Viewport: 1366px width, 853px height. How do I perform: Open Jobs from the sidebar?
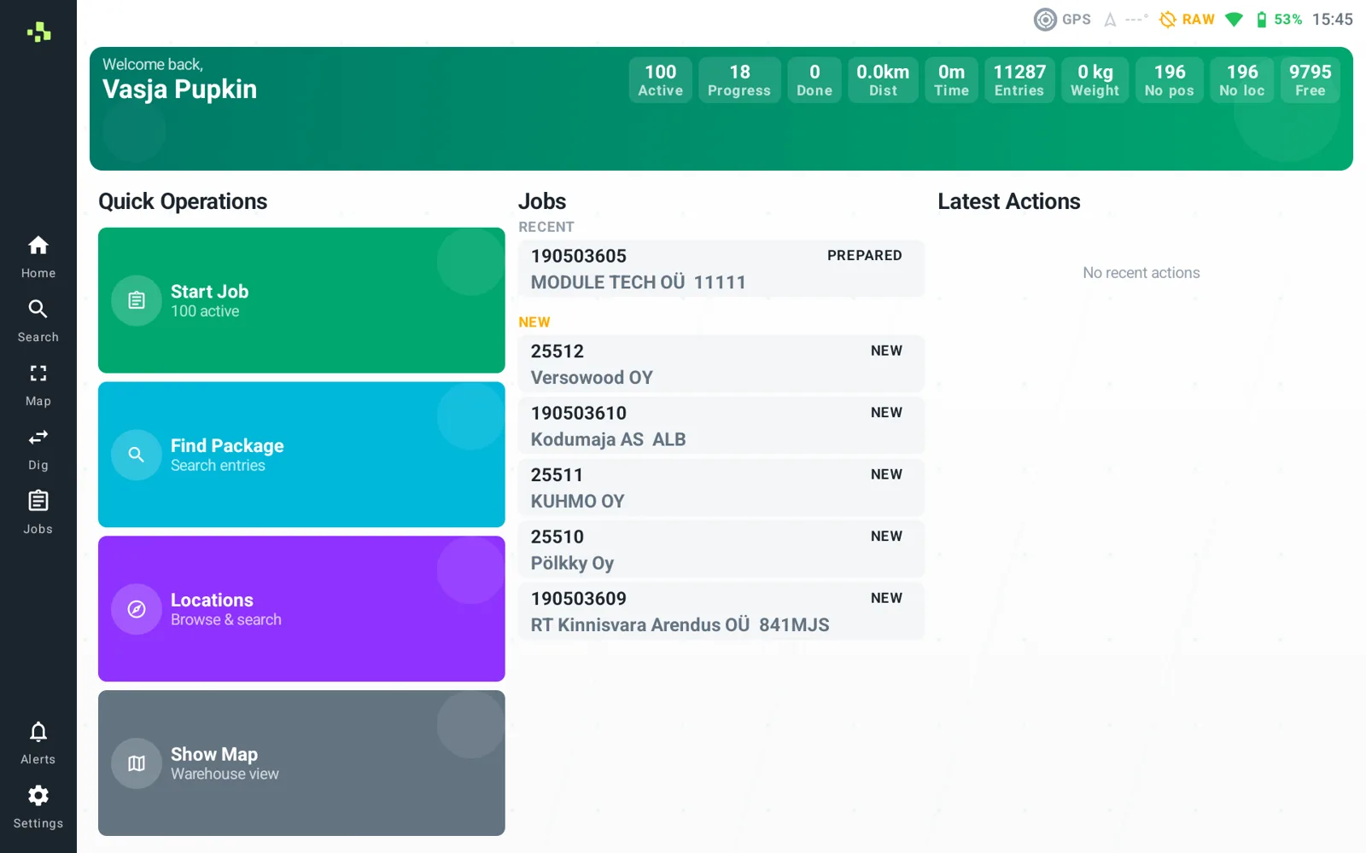point(38,513)
